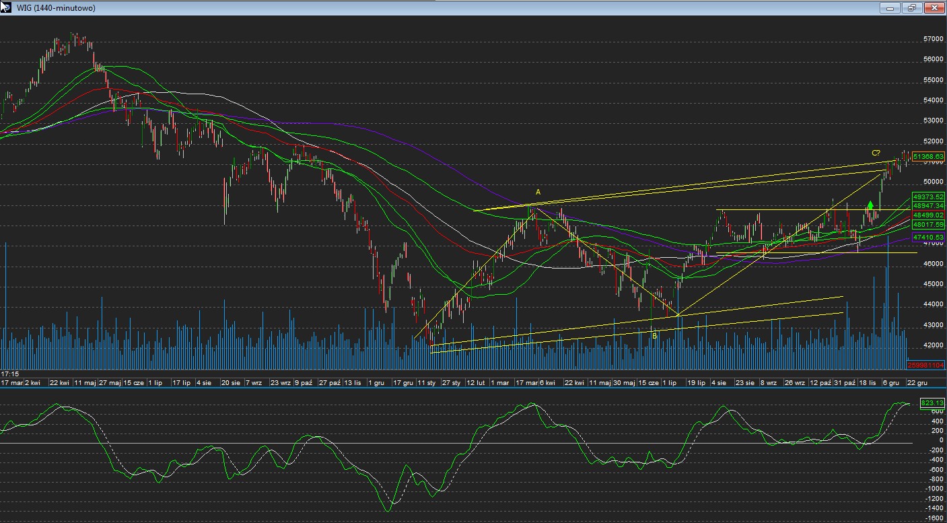
Task: Click the 26 wrz date on axis
Action: pos(795,382)
